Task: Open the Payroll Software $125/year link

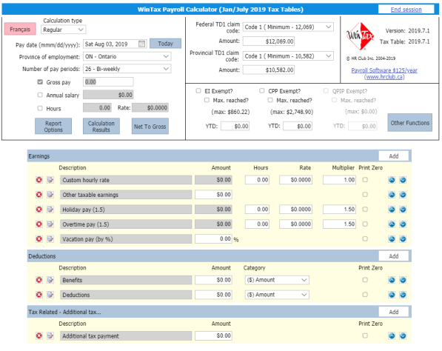Action: tap(384, 73)
